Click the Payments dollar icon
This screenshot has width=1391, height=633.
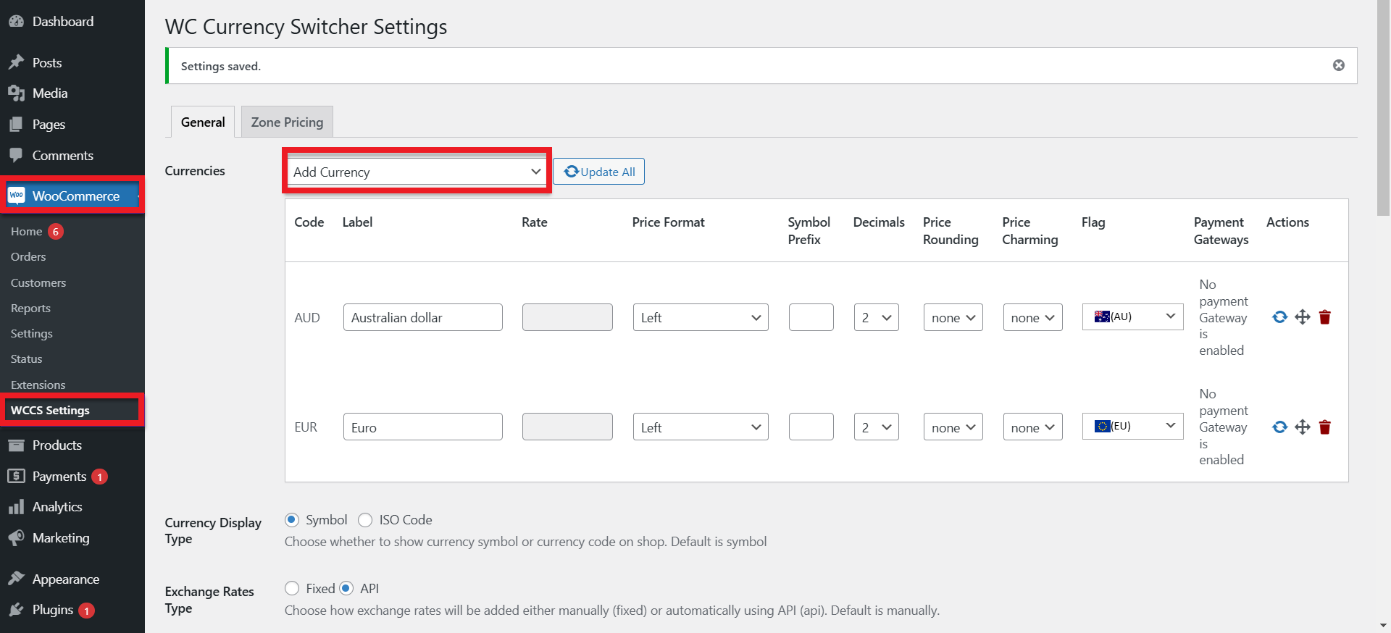[16, 476]
